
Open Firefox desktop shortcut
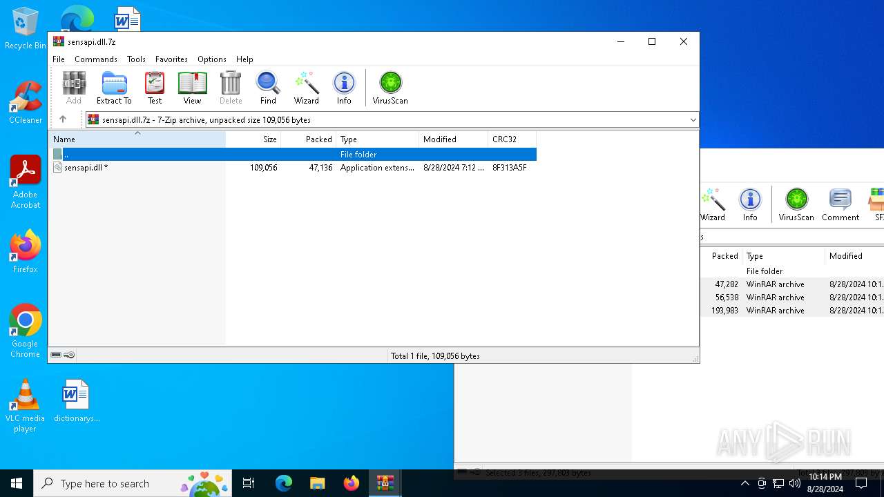(26, 251)
